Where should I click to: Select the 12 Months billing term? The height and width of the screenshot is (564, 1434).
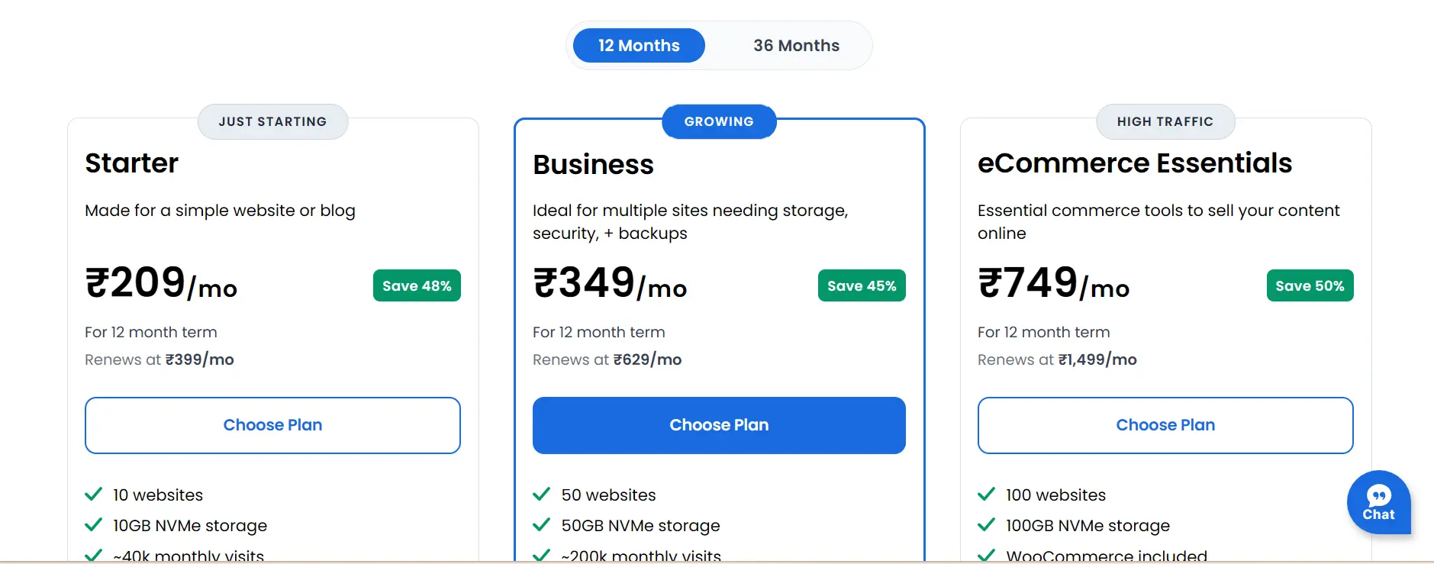pos(639,46)
